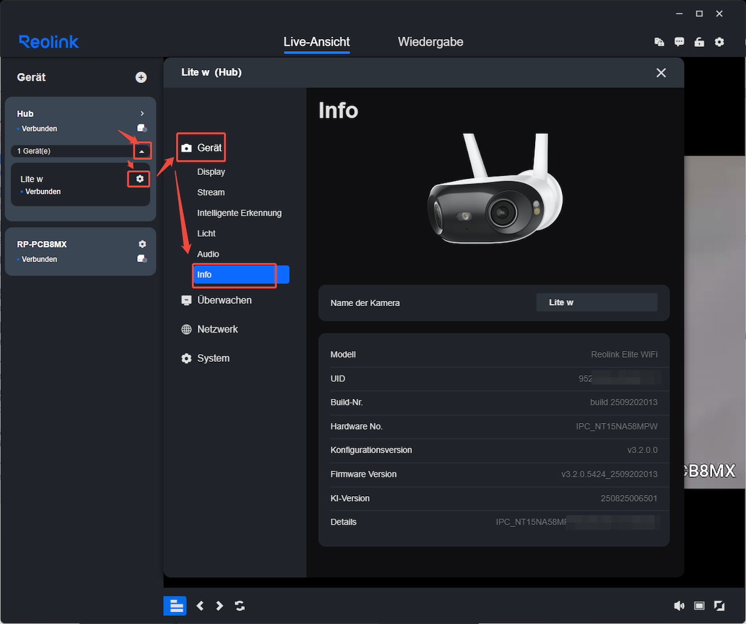
Task: Click the Gerät camera icon
Action: coord(186,148)
